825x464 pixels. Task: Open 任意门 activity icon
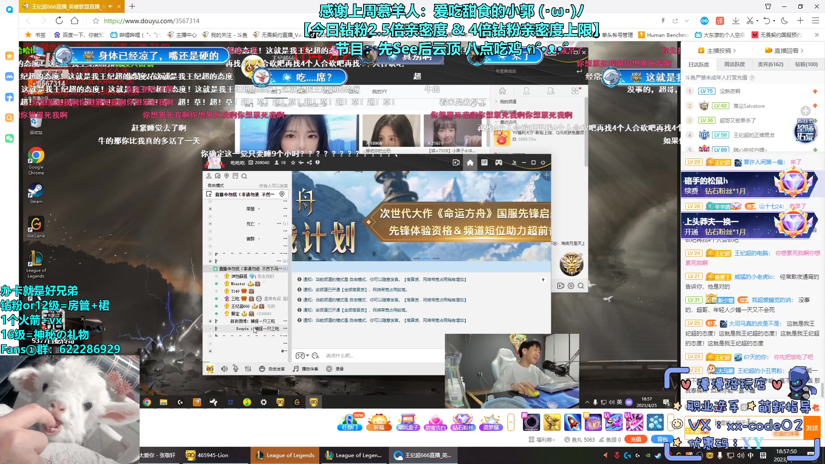click(x=349, y=422)
